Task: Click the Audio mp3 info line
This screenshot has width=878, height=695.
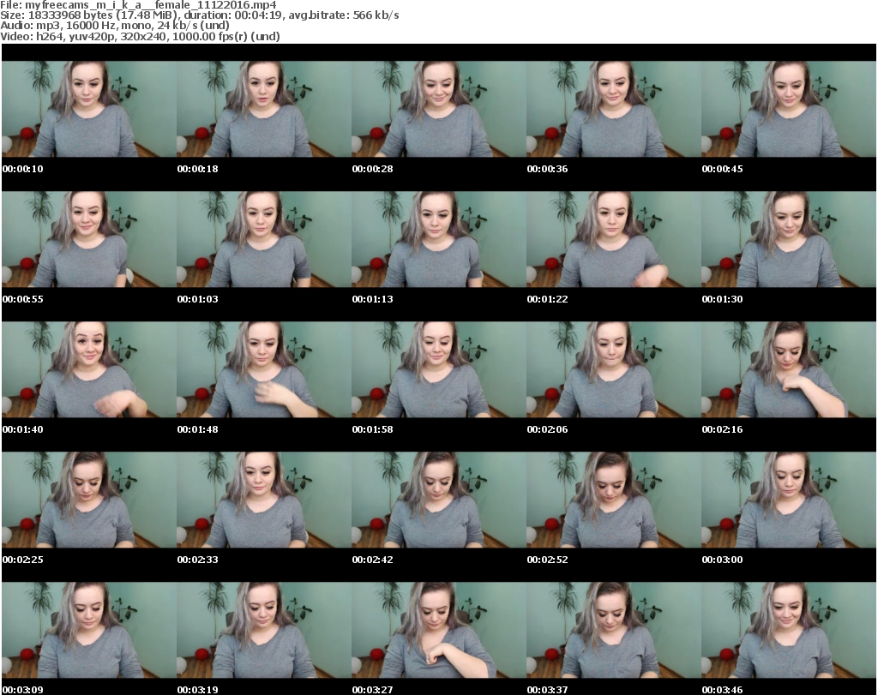Action: [x=115, y=26]
